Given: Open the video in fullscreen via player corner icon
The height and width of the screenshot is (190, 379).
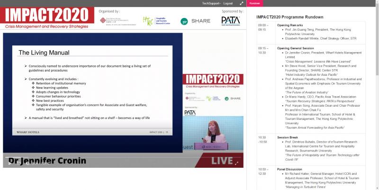Looking at the screenshot, I should pos(236,163).
